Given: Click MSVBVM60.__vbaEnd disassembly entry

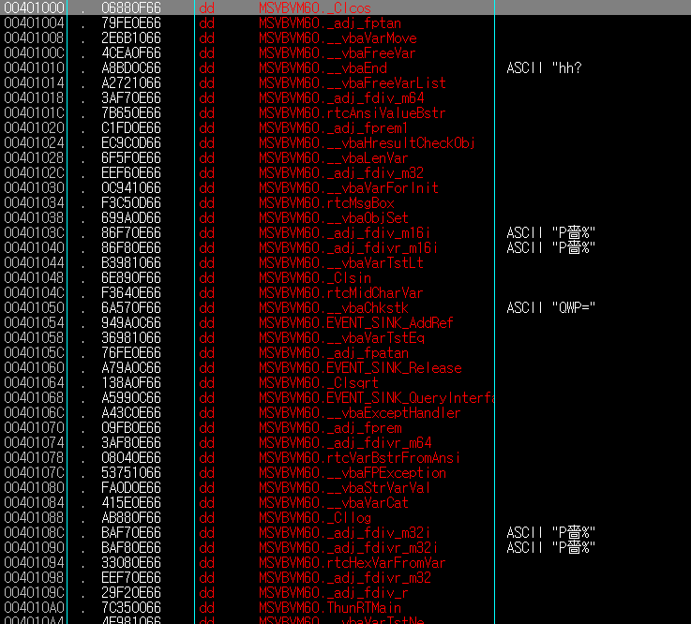Looking at the screenshot, I should [x=323, y=67].
